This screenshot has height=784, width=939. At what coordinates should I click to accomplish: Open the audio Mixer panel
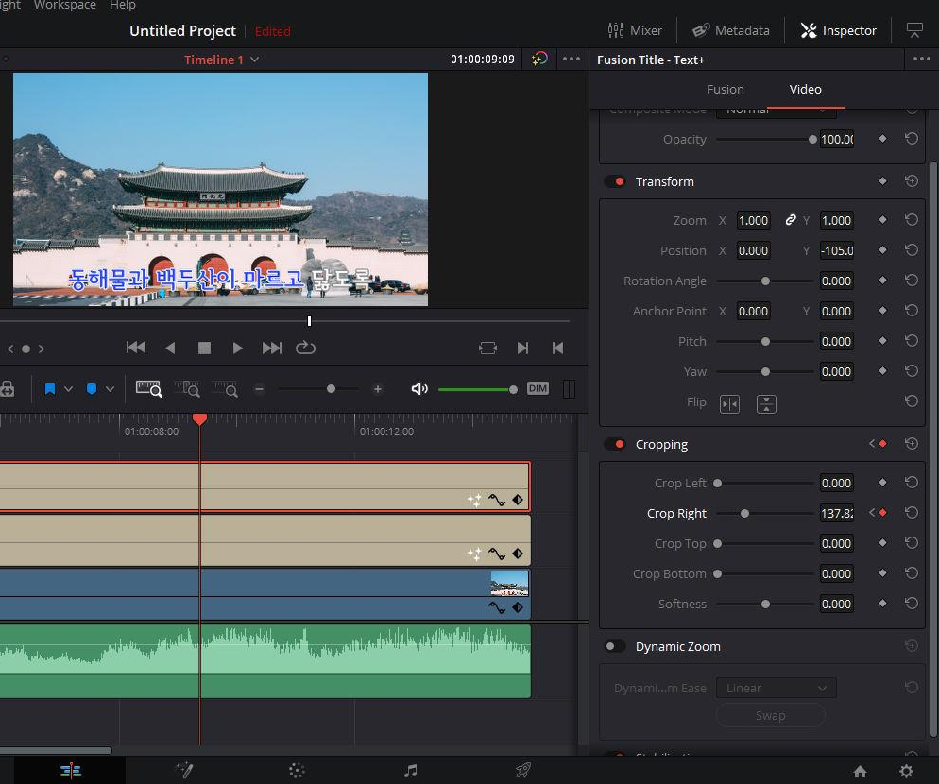click(x=635, y=30)
